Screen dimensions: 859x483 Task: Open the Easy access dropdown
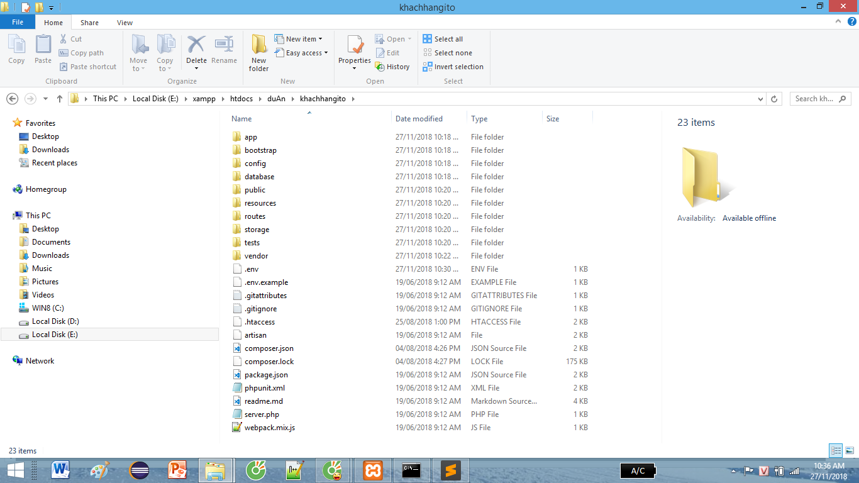point(302,53)
